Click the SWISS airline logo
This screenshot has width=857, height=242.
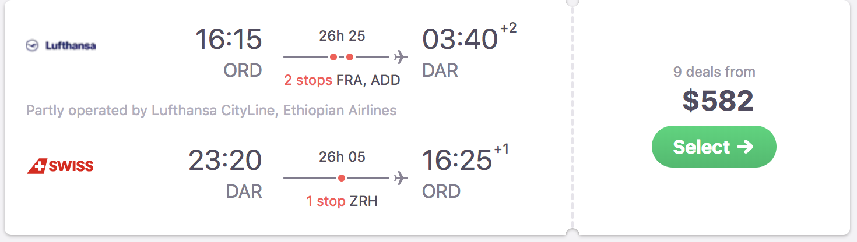coord(61,166)
